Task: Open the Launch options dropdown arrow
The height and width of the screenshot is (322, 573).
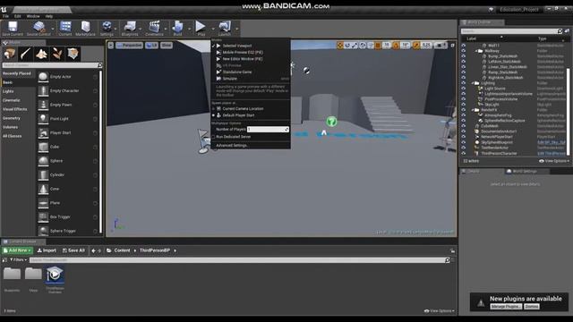Action: (x=236, y=29)
